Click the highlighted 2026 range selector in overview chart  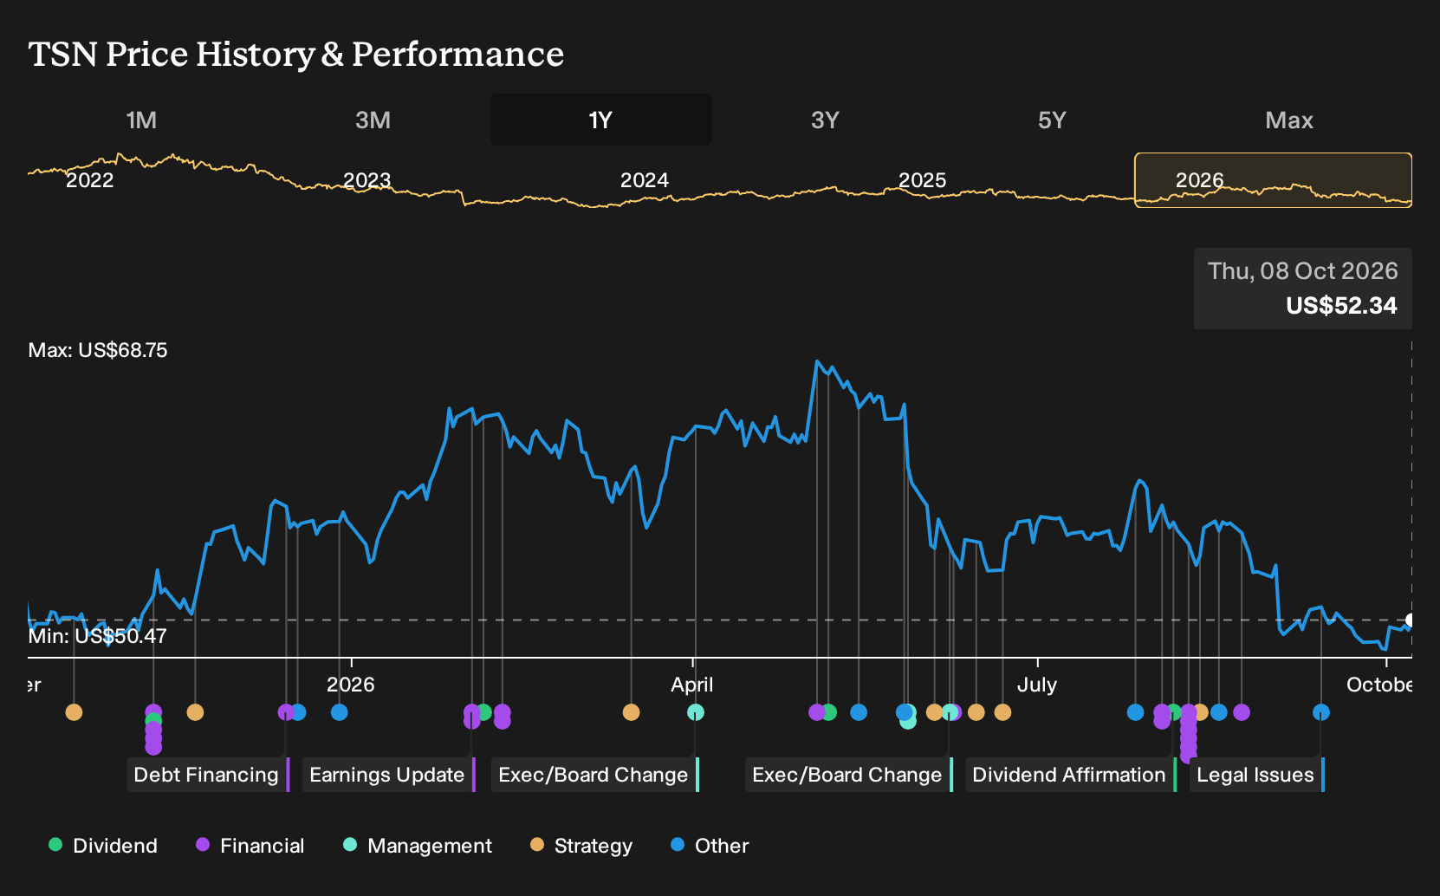[1274, 180]
